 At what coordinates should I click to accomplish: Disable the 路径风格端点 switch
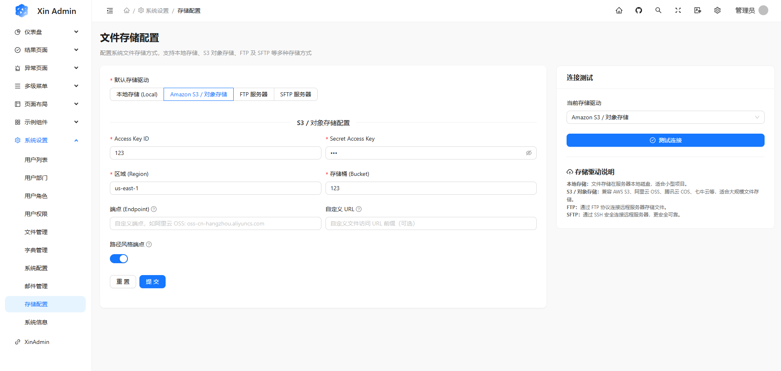(x=118, y=258)
